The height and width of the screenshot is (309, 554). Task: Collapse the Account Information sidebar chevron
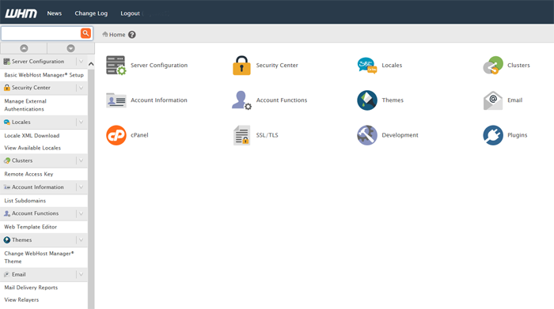click(x=81, y=187)
